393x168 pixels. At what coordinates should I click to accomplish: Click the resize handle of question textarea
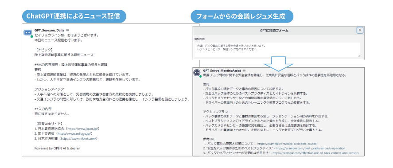359,56
